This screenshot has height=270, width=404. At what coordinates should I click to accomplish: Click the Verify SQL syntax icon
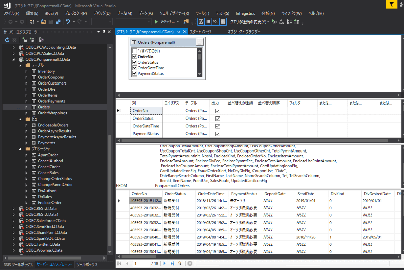tap(282, 22)
